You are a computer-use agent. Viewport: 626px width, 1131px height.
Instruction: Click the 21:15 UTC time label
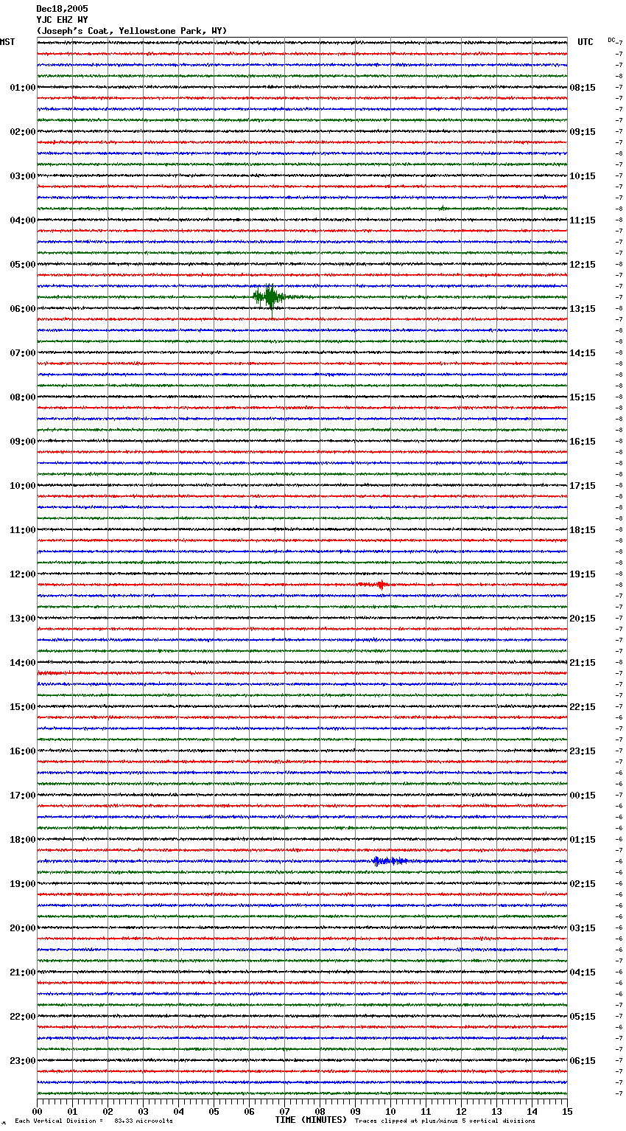583,663
